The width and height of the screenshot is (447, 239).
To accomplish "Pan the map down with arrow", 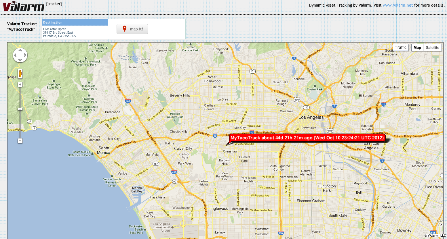I will tap(20, 60).
